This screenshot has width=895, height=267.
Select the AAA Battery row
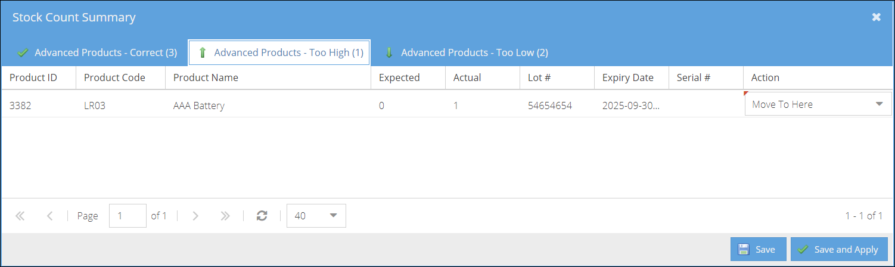point(447,104)
